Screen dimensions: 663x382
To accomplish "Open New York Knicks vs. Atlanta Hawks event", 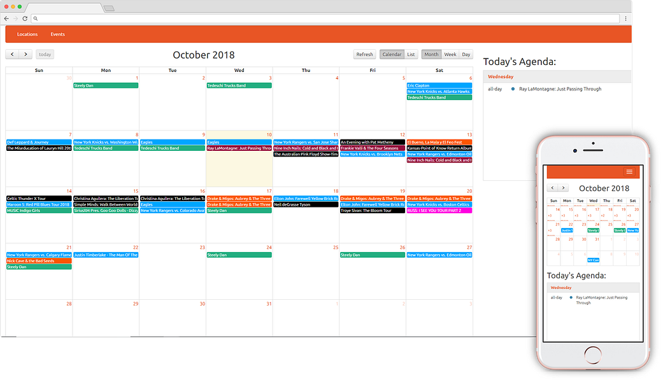I will click(439, 91).
